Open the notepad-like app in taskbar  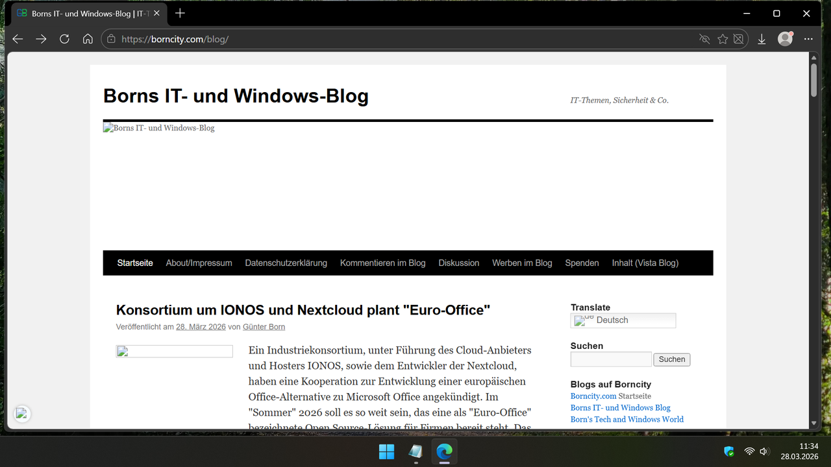415,451
